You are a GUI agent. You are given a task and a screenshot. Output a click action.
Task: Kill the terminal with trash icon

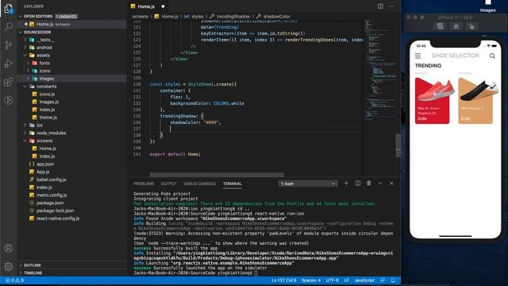pyautogui.click(x=368, y=184)
